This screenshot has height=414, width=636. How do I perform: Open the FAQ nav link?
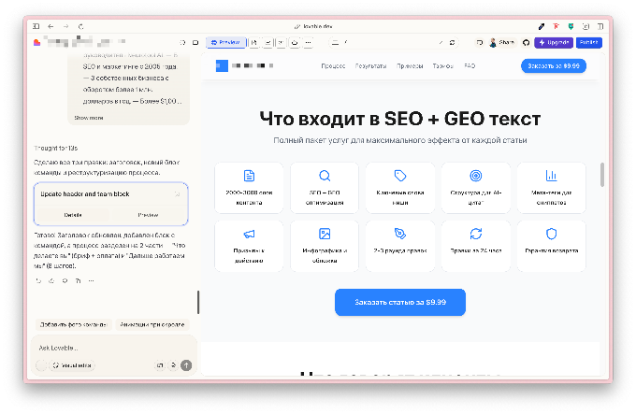(x=470, y=66)
